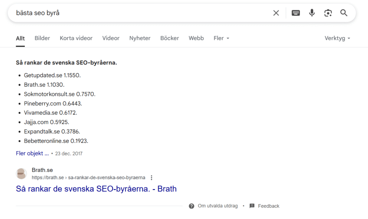Start voice search with the microphone icon

tap(312, 13)
